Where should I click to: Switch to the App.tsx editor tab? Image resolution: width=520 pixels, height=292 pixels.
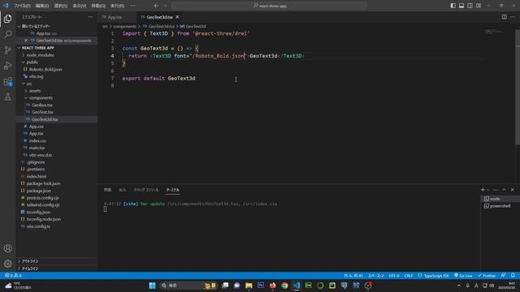(115, 17)
